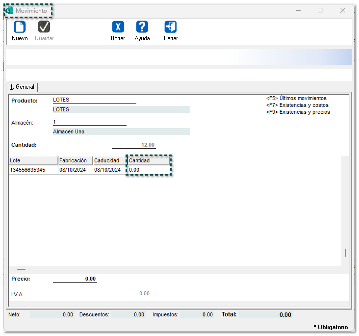Click the Movimiento app icon in title bar
This screenshot has height=336, width=359.
(x=9, y=10)
